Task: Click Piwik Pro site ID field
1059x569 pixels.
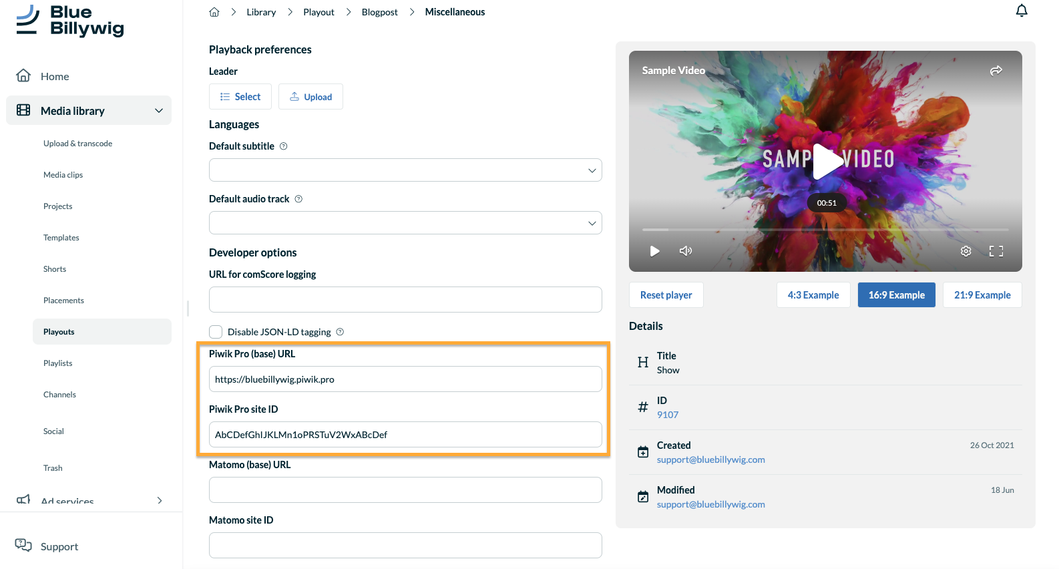Action: (405, 435)
